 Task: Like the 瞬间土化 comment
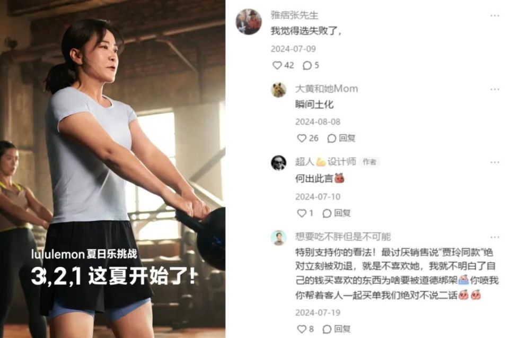pyautogui.click(x=308, y=138)
